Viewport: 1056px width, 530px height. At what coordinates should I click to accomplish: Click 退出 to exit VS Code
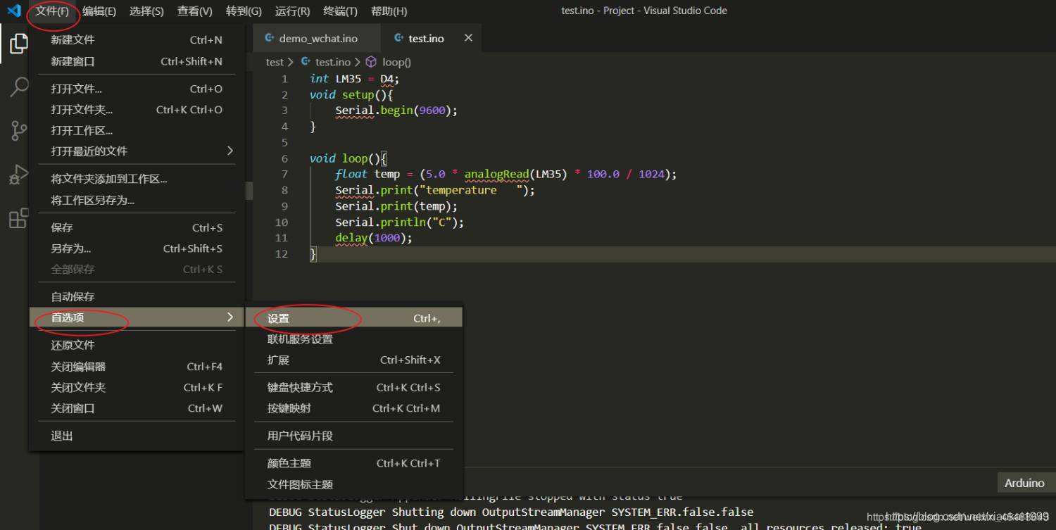137,436
